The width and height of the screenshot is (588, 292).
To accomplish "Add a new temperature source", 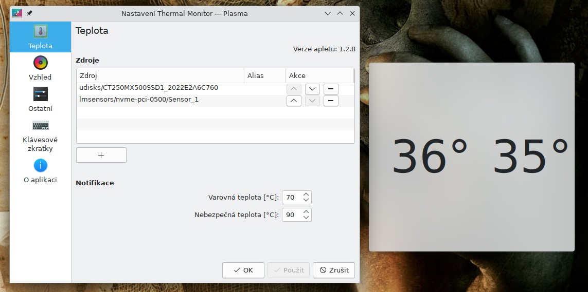I will [101, 155].
